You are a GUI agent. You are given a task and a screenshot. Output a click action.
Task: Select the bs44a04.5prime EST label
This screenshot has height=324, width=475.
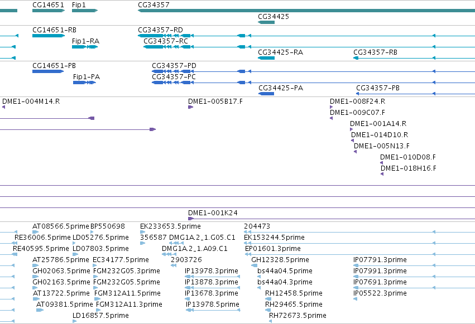[285, 271]
